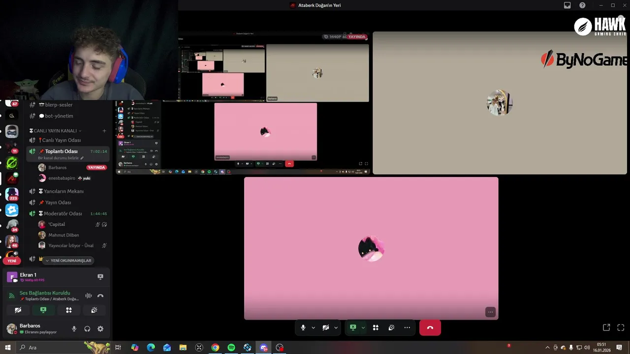Click 'Bir kanal durumu belirle' status text
This screenshot has height=354, width=630.
pyautogui.click(x=58, y=158)
